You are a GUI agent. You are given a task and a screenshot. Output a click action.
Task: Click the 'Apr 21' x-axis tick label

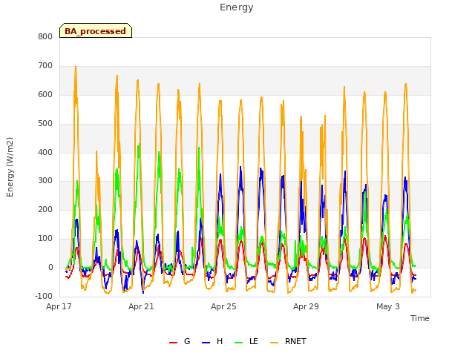pos(141,306)
